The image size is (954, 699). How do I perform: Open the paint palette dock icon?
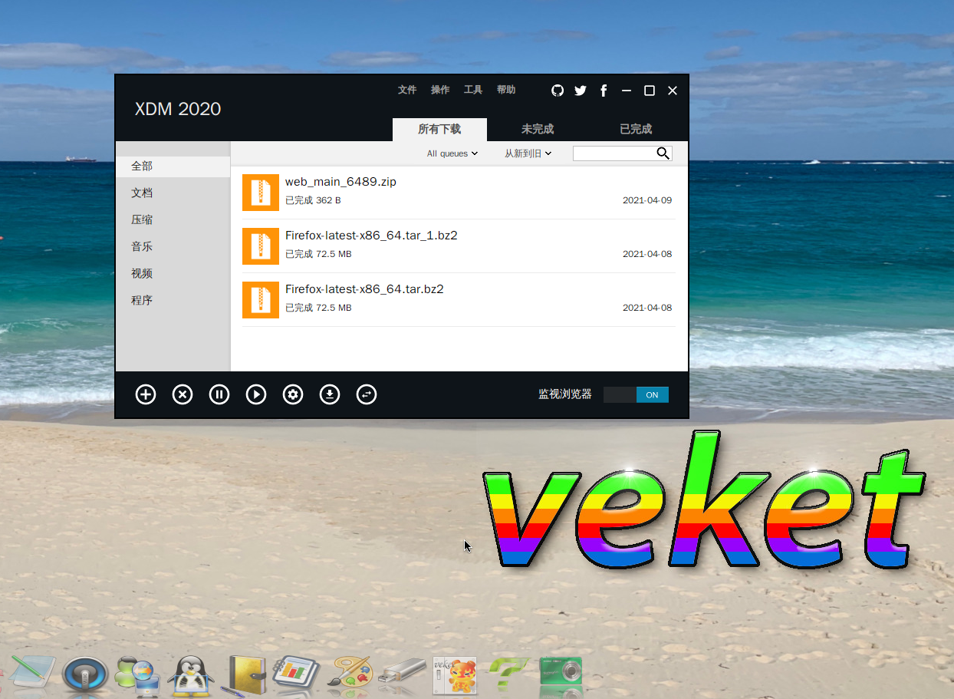[x=350, y=674]
